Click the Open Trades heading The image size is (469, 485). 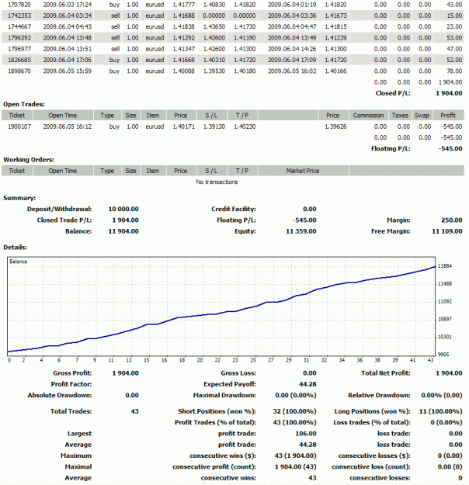point(24,104)
